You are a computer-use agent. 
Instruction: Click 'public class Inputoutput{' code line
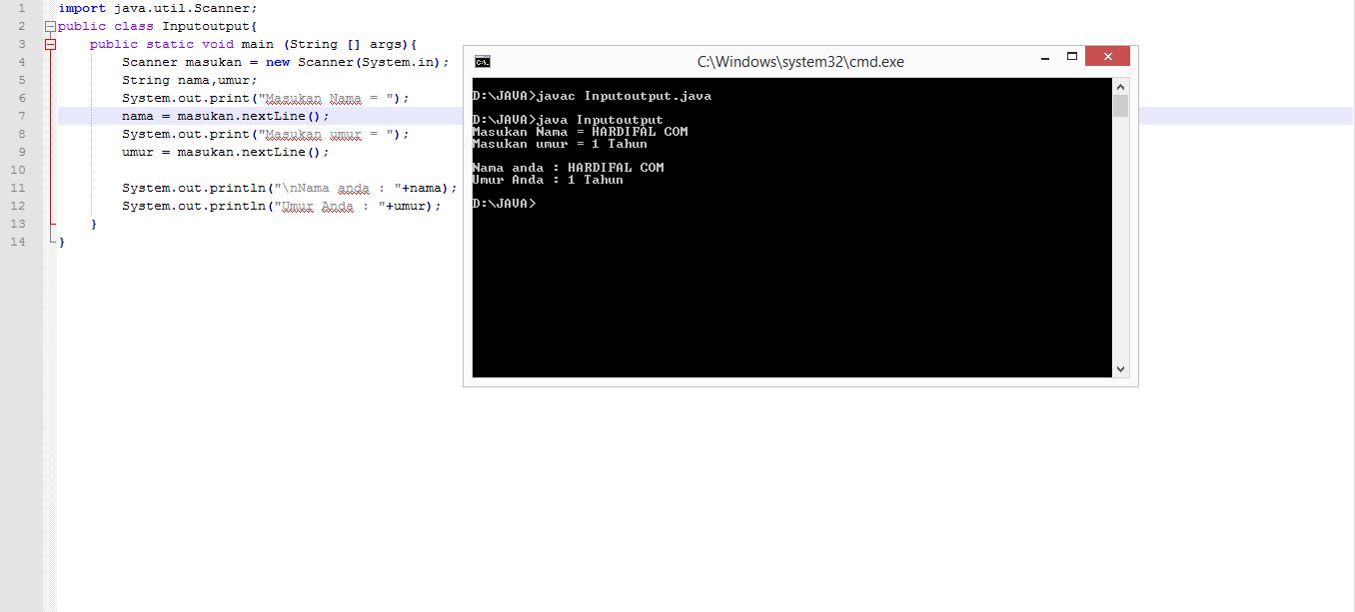pyautogui.click(x=158, y=26)
